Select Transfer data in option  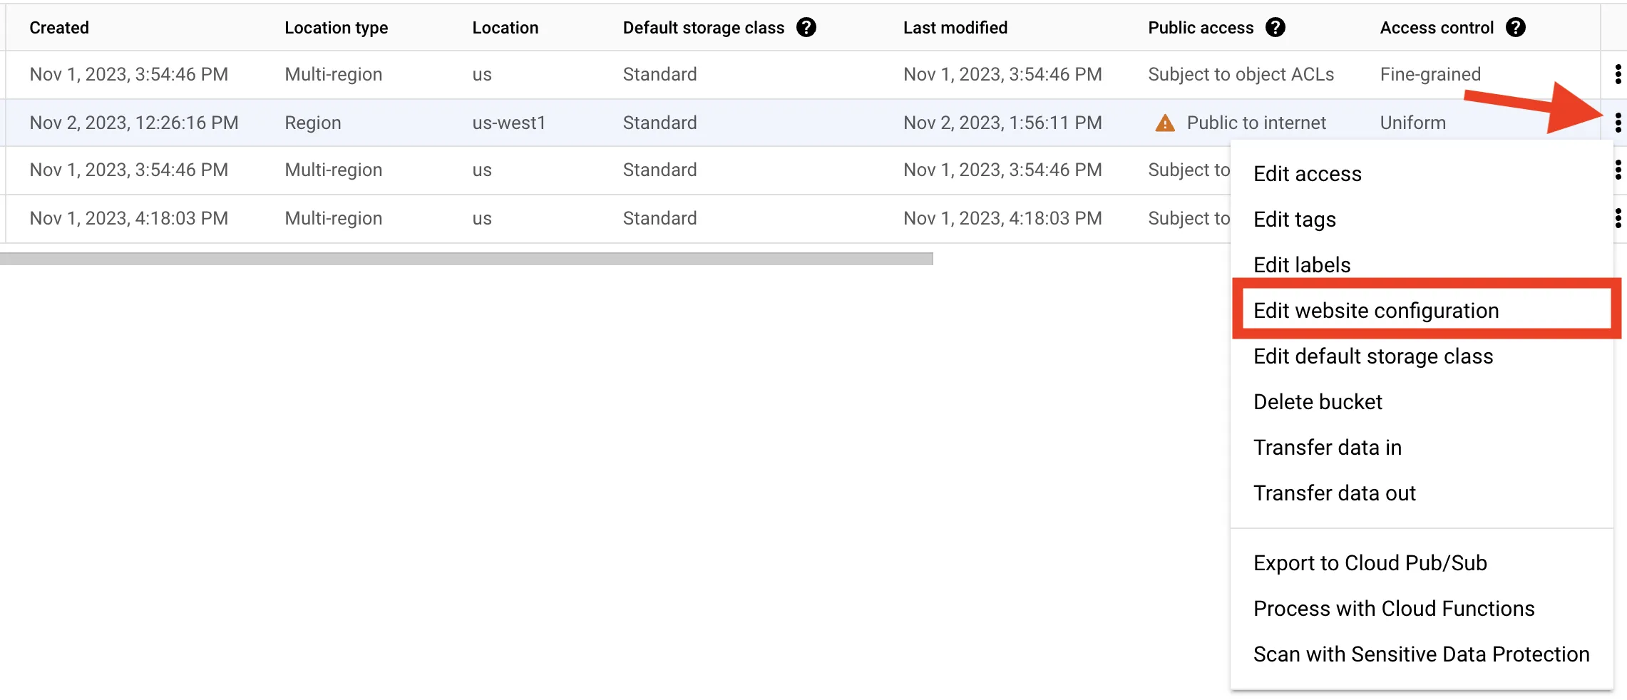(x=1327, y=448)
